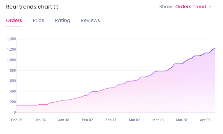This screenshot has width=223, height=134.
Task: Click the Dec 25 date label on x-axis
Action: (16, 120)
